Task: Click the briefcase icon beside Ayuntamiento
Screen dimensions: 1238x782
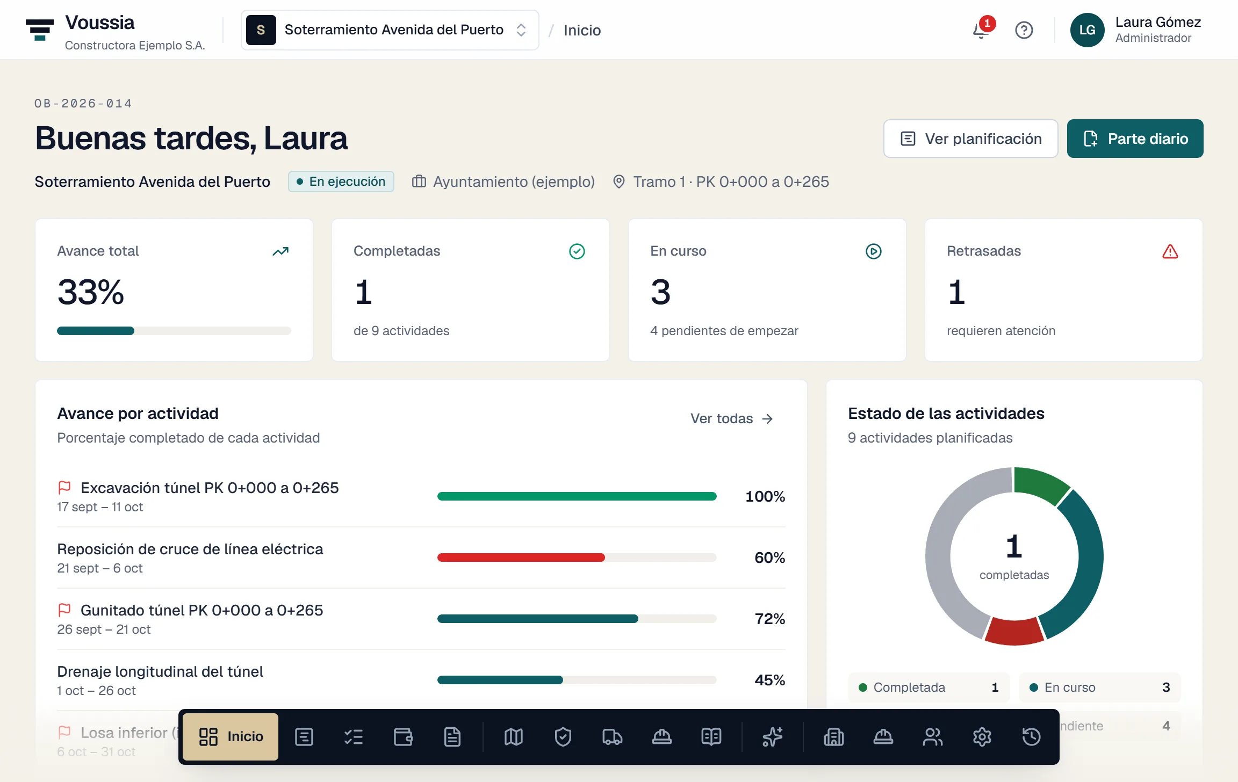Action: click(x=419, y=182)
